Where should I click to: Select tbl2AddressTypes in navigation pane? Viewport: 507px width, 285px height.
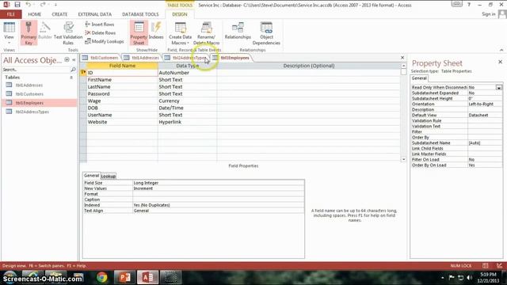[32, 112]
